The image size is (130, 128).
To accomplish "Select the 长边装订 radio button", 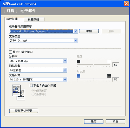I will (33, 91).
